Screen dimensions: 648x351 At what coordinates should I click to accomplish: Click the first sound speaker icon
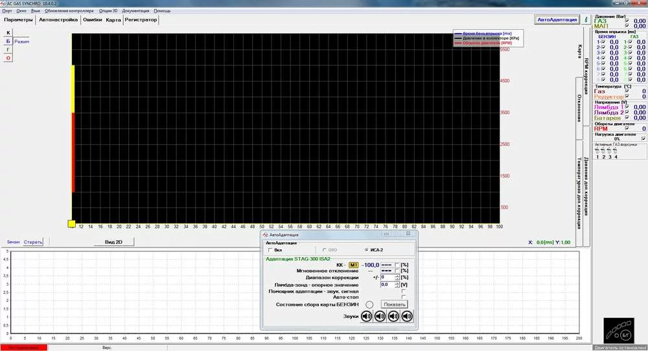point(367,317)
